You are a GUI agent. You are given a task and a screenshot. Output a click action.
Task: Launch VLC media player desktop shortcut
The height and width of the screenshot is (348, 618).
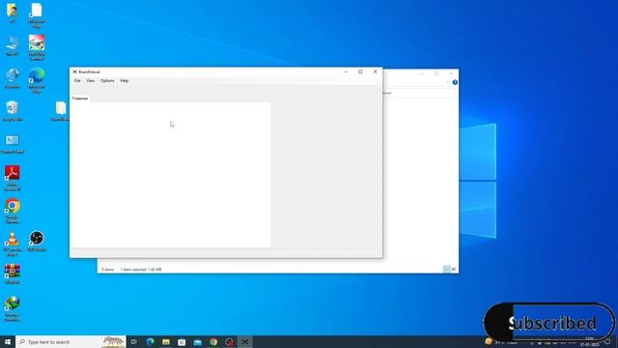[13, 244]
